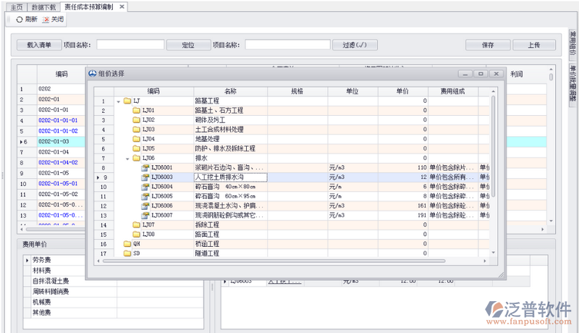Click the 保存 button
The width and height of the screenshot is (579, 333).
[x=488, y=45]
